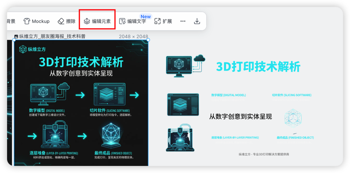The height and width of the screenshot is (173, 350).
Task: Open the more options ellipsis menu
Action: [x=183, y=21]
